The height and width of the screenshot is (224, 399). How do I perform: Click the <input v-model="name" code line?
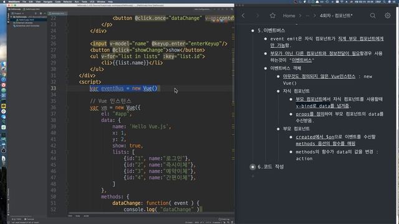158,44
